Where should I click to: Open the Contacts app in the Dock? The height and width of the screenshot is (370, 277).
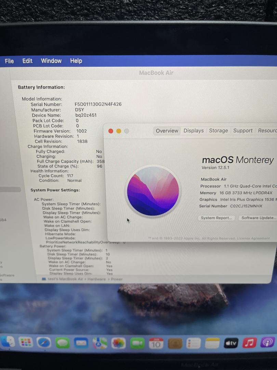tap(175, 343)
